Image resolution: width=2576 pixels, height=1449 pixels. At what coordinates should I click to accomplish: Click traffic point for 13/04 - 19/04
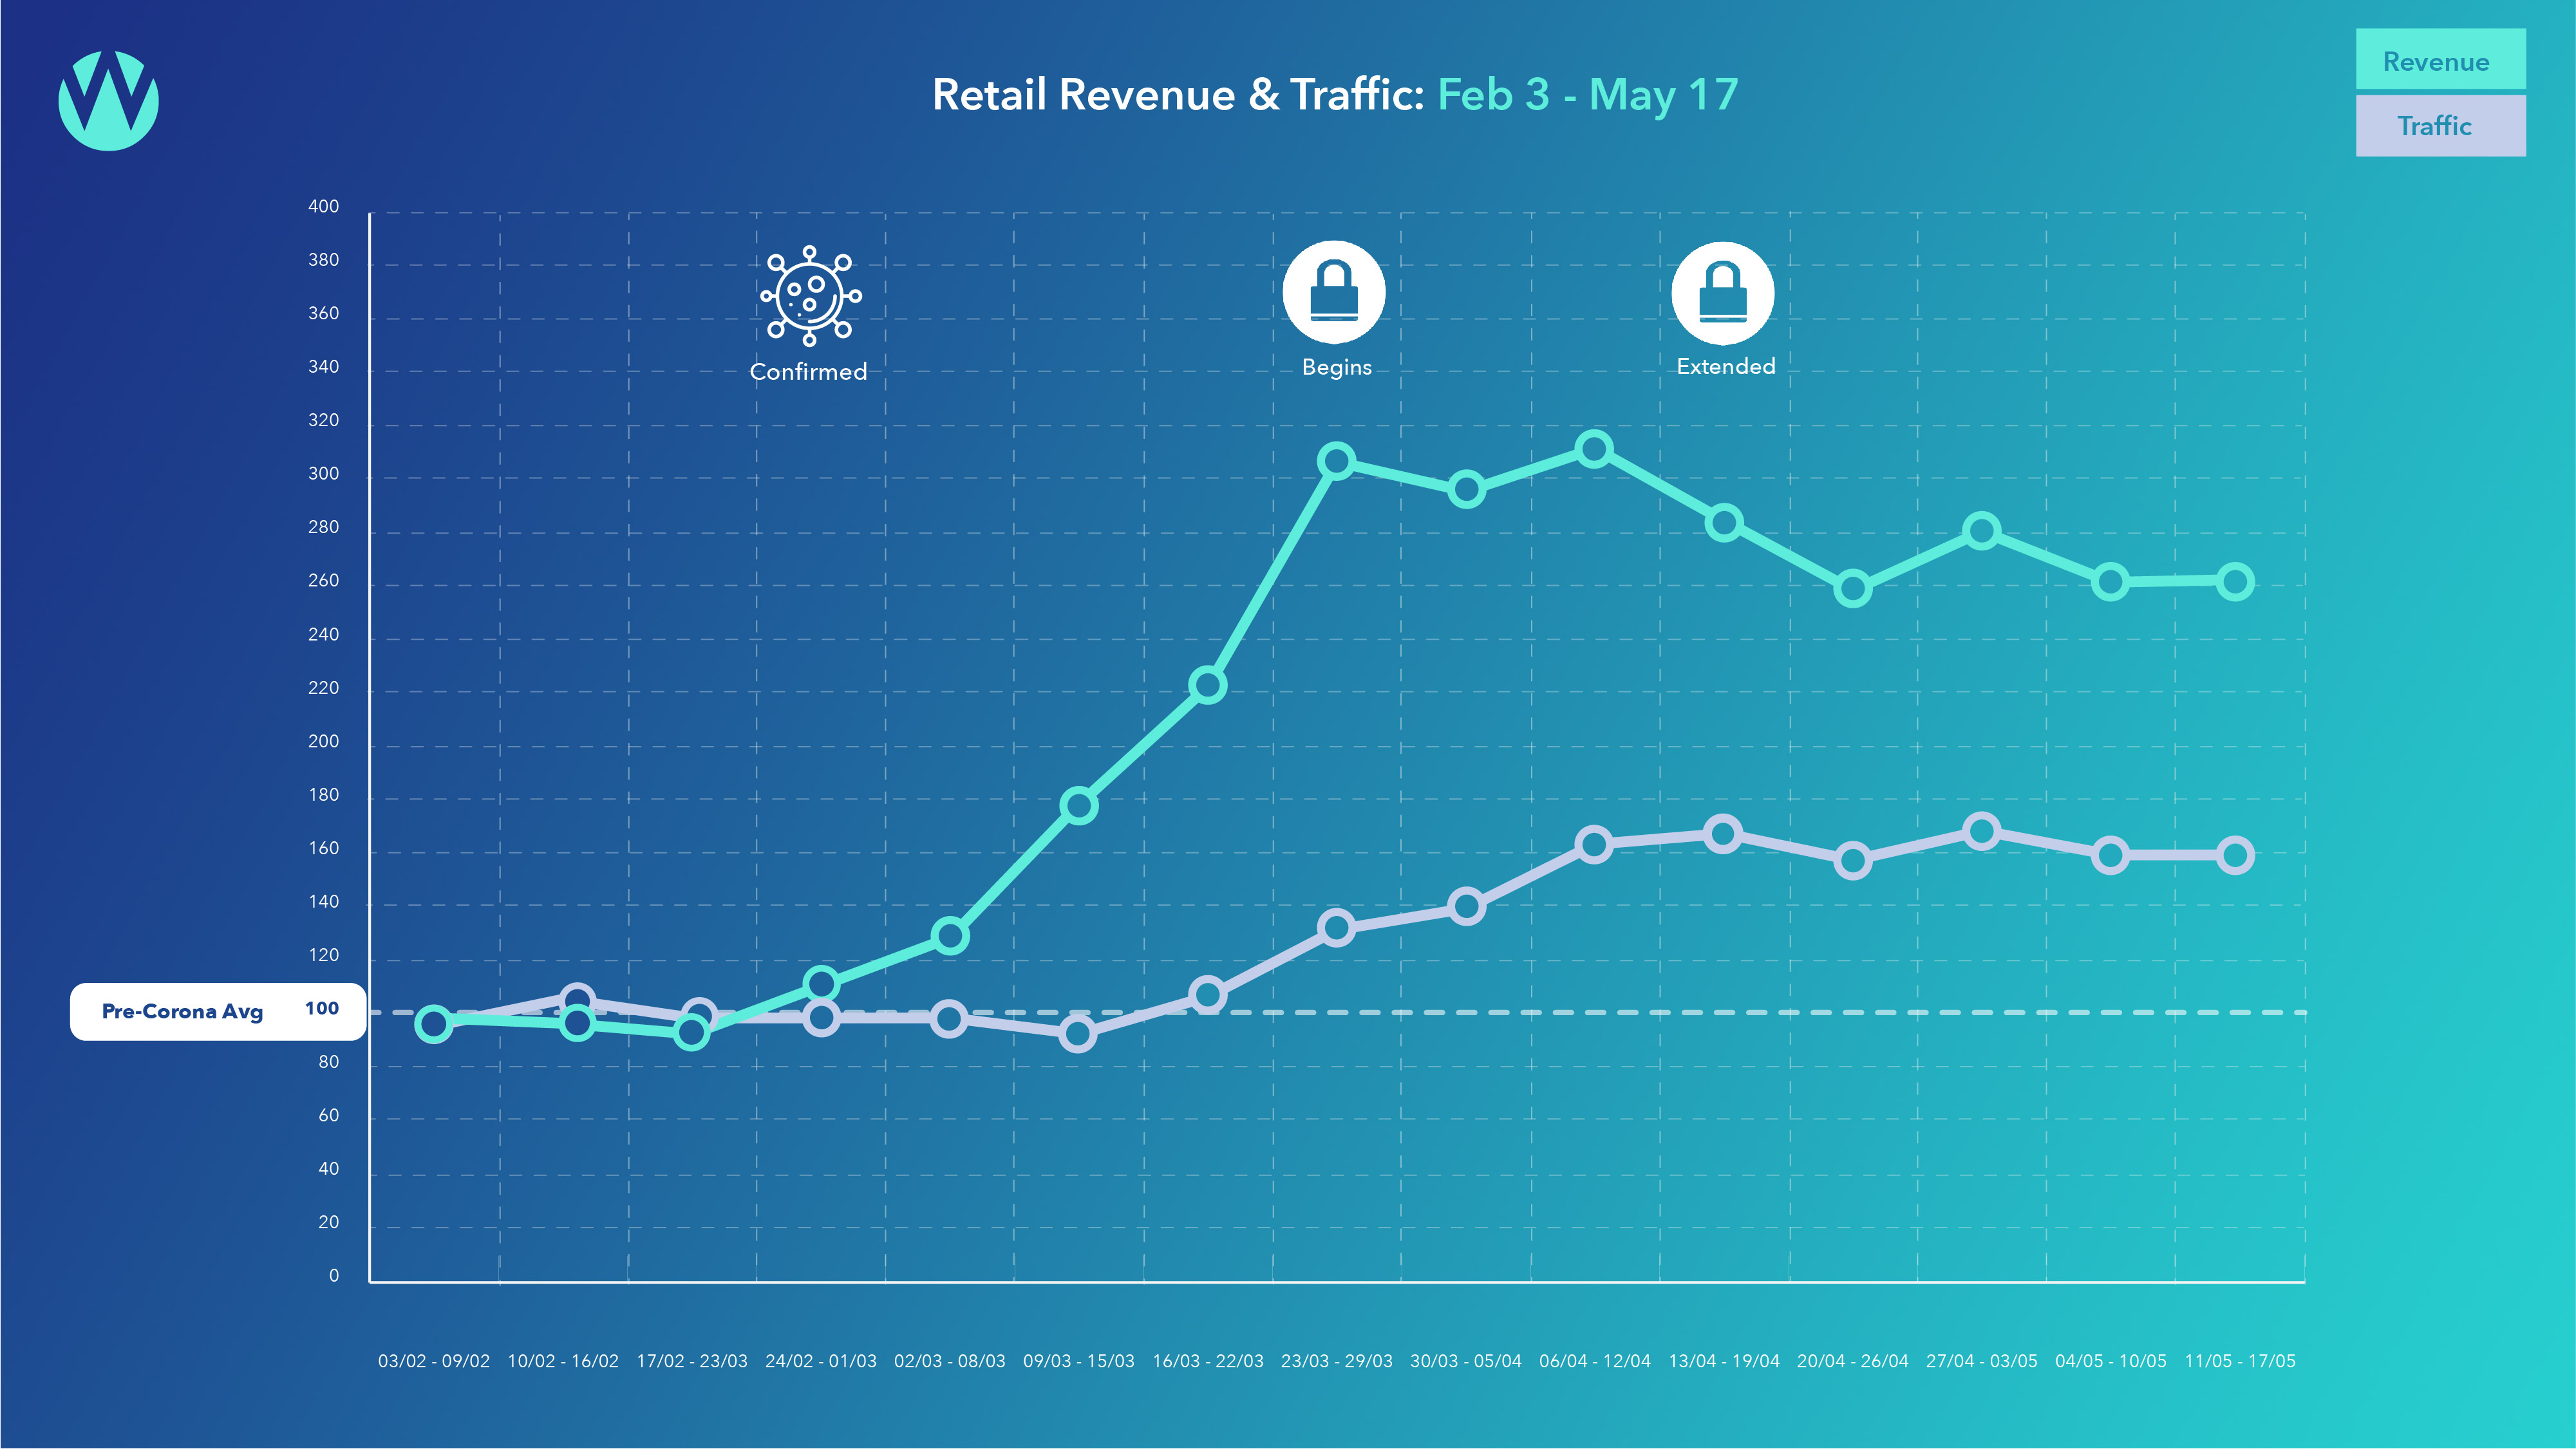(1722, 834)
